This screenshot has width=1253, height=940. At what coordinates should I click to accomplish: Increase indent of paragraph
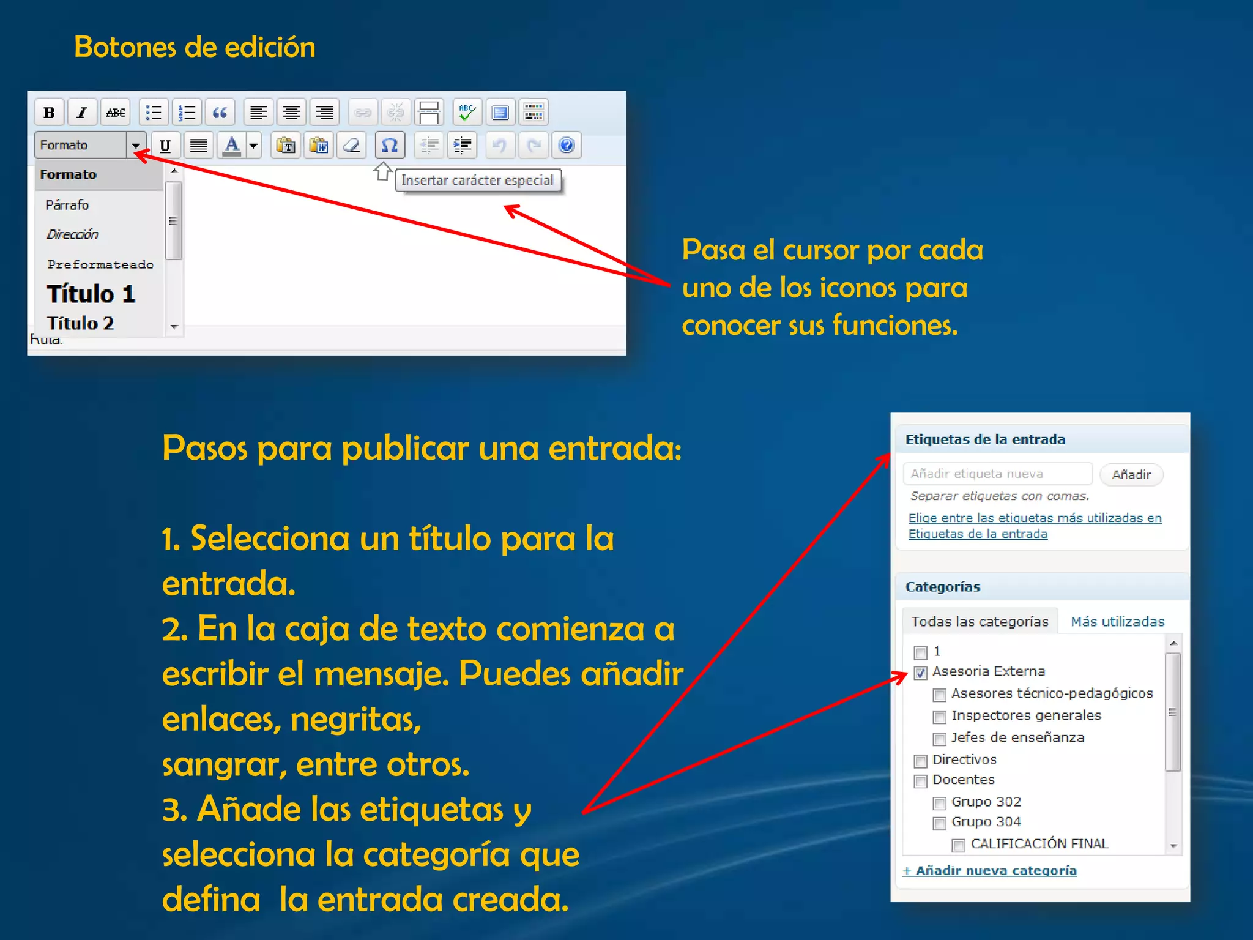pos(462,146)
